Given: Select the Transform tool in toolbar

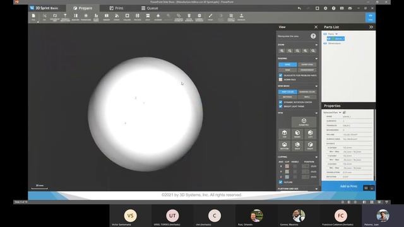Looking at the screenshot, I should pos(86,17).
